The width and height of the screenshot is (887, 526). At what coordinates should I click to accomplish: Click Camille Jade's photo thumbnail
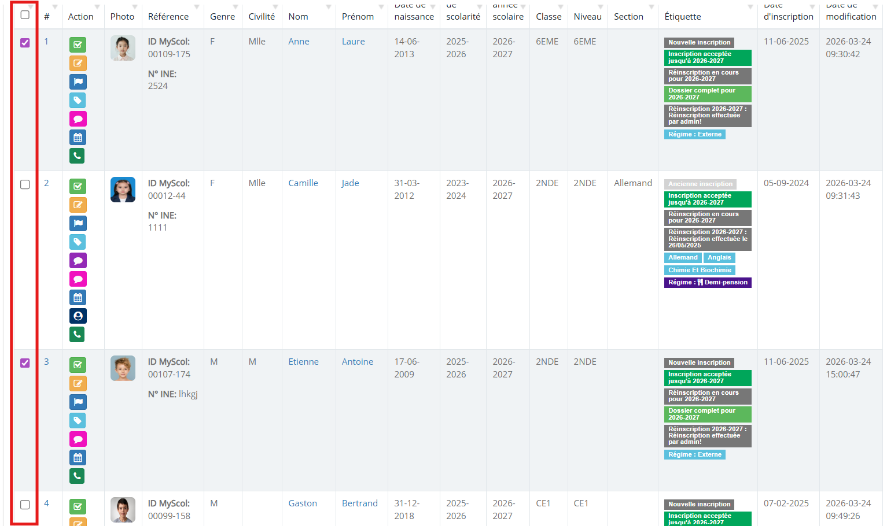pyautogui.click(x=123, y=190)
